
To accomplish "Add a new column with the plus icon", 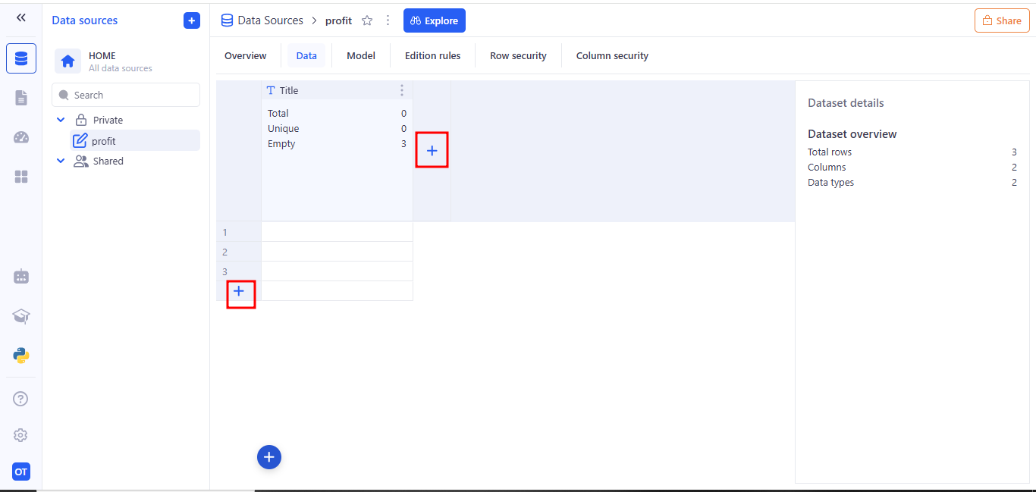I will click(432, 151).
